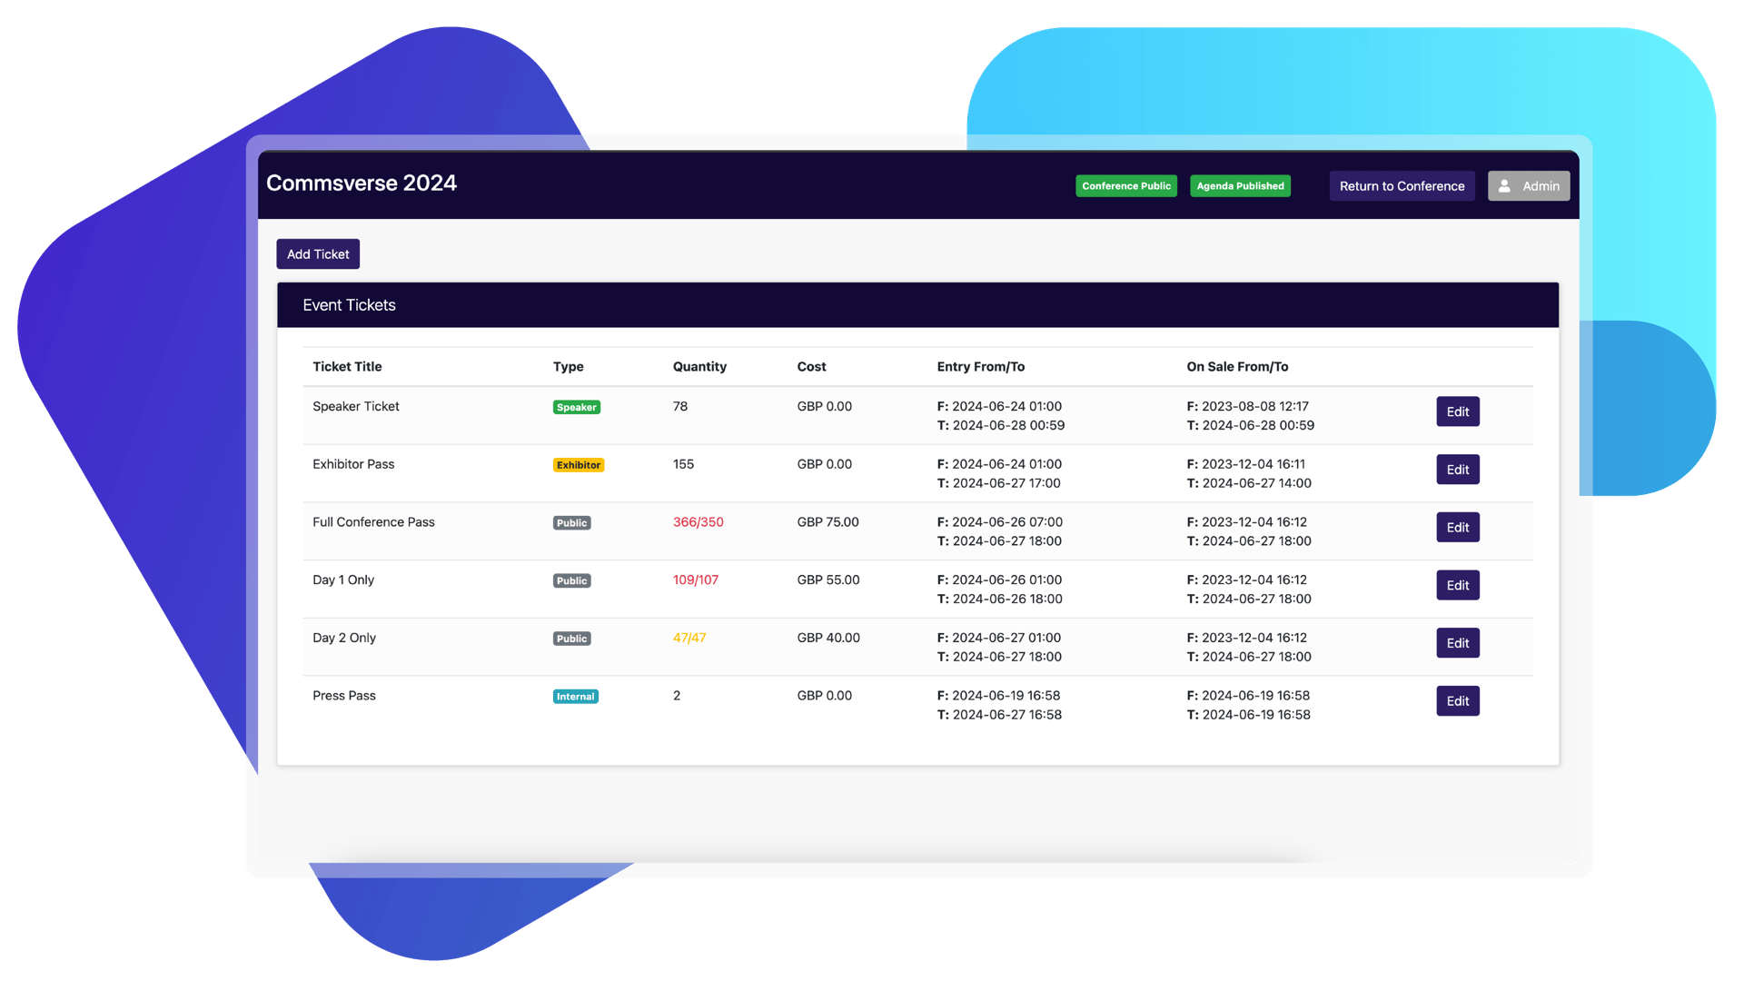Open Return to Conference
This screenshot has height=981, width=1744.
coord(1402,186)
